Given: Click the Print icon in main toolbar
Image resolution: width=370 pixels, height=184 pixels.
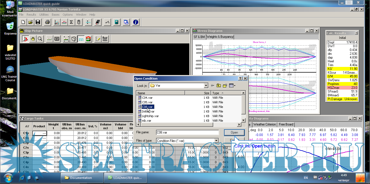Looking at the screenshot, I should [x=47, y=22].
